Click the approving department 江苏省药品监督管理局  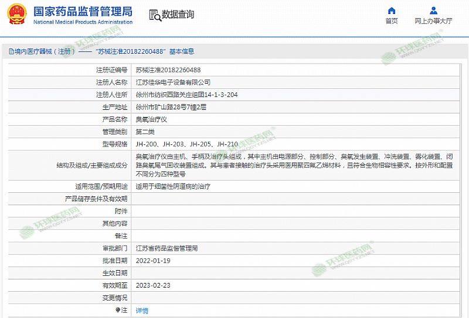tap(167, 248)
